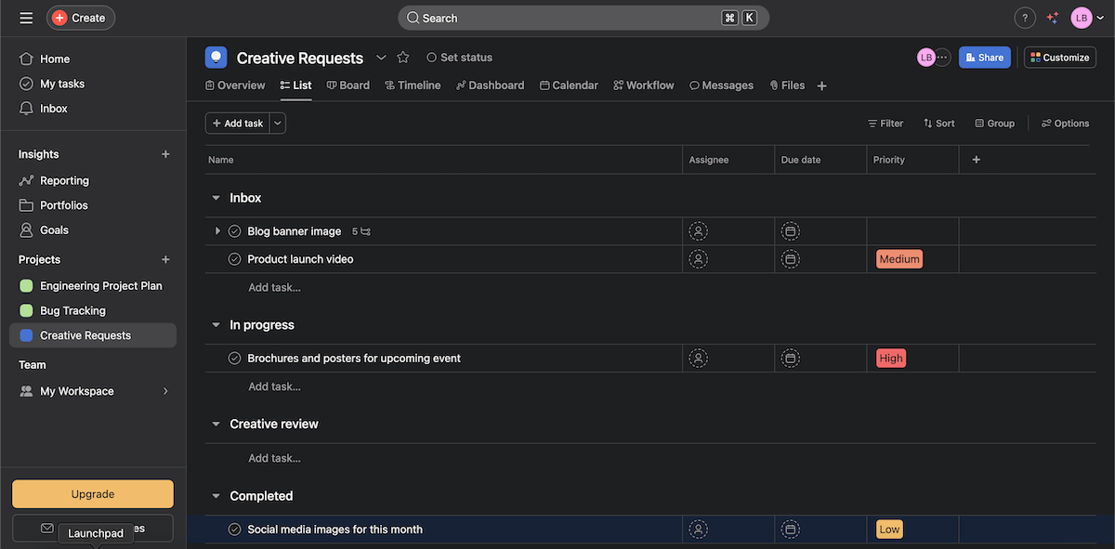The height and width of the screenshot is (549, 1115).
Task: Collapse the In progress section
Action: click(x=216, y=325)
